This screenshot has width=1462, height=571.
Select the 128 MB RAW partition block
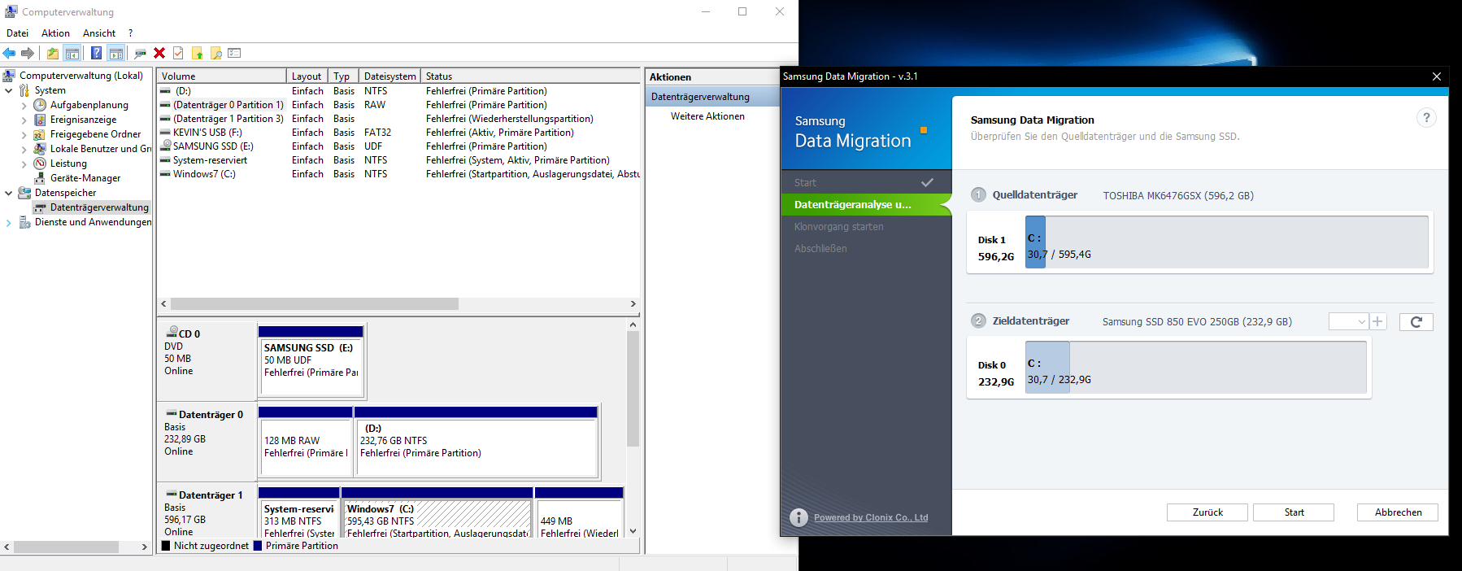point(305,441)
